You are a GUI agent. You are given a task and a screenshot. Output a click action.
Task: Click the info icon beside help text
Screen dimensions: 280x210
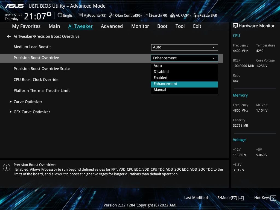pos(7,167)
